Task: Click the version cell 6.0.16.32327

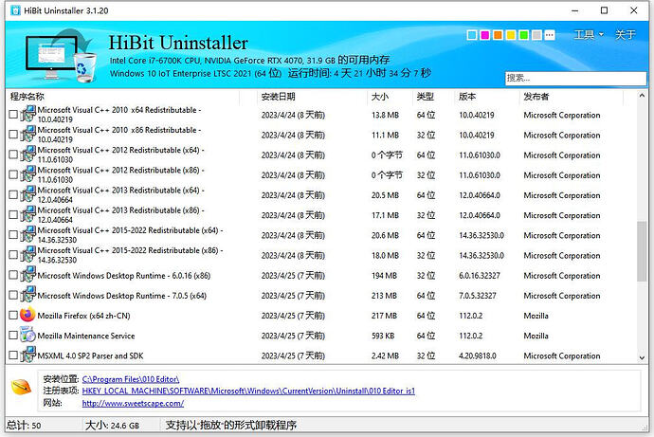Action: [480, 276]
